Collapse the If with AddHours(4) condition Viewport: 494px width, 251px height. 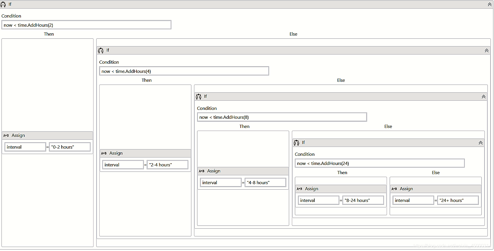tap(487, 50)
